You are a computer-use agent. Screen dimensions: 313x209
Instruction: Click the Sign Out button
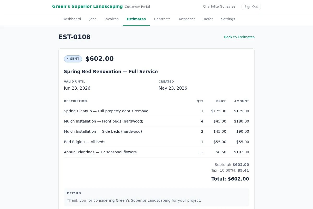click(251, 7)
